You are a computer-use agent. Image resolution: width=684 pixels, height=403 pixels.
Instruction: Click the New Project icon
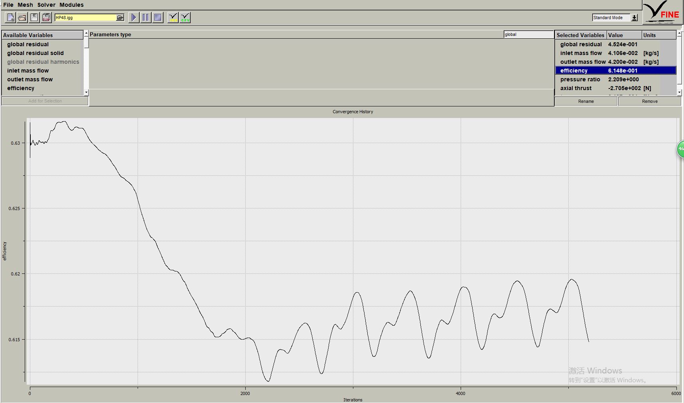10,18
